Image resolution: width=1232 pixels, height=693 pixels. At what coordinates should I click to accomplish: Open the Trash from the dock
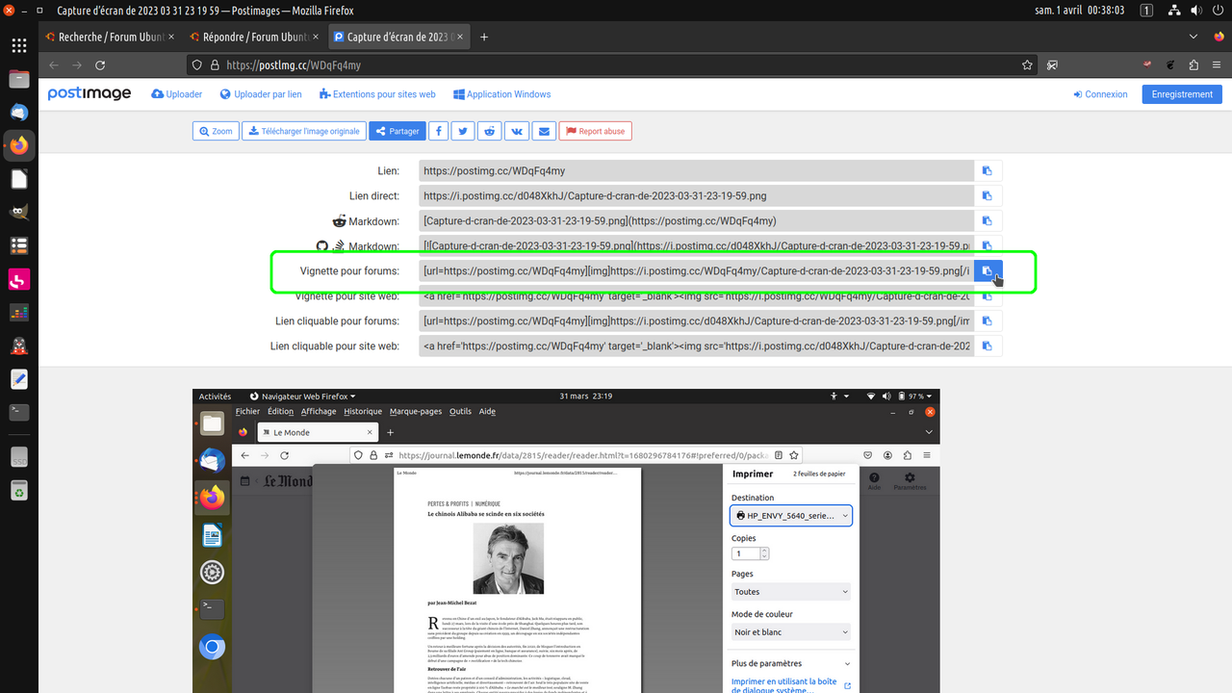coord(19,492)
